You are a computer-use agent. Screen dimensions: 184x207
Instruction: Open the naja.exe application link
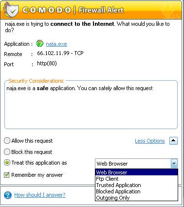(56, 44)
